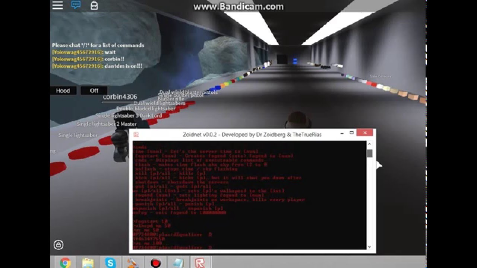Screen dimensions: 477x268
Task: Click the orange tool icon next to Skype in taskbar
Action: click(x=133, y=263)
